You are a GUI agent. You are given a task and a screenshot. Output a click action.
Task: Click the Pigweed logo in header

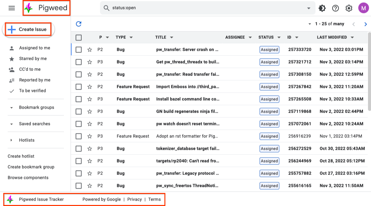click(47, 8)
